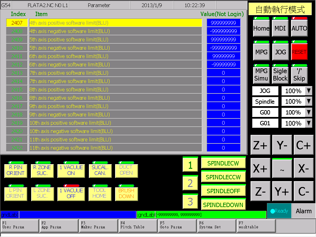The image size is (316, 237).
Task: Open F3 Maker Param tab
Action: click(x=98, y=226)
